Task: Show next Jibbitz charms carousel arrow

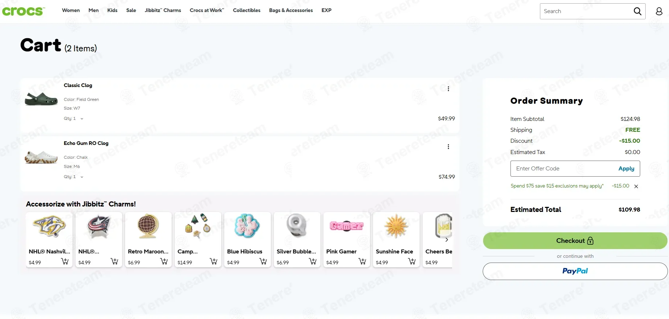Action: coord(447,240)
